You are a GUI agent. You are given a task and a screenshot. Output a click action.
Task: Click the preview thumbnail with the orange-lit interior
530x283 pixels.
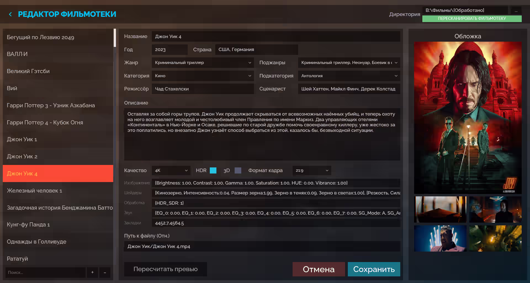[x=440, y=209]
